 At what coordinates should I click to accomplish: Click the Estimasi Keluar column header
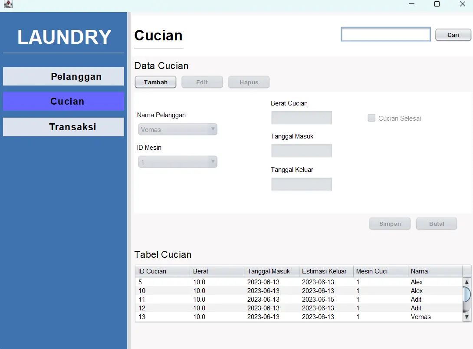tap(326, 271)
